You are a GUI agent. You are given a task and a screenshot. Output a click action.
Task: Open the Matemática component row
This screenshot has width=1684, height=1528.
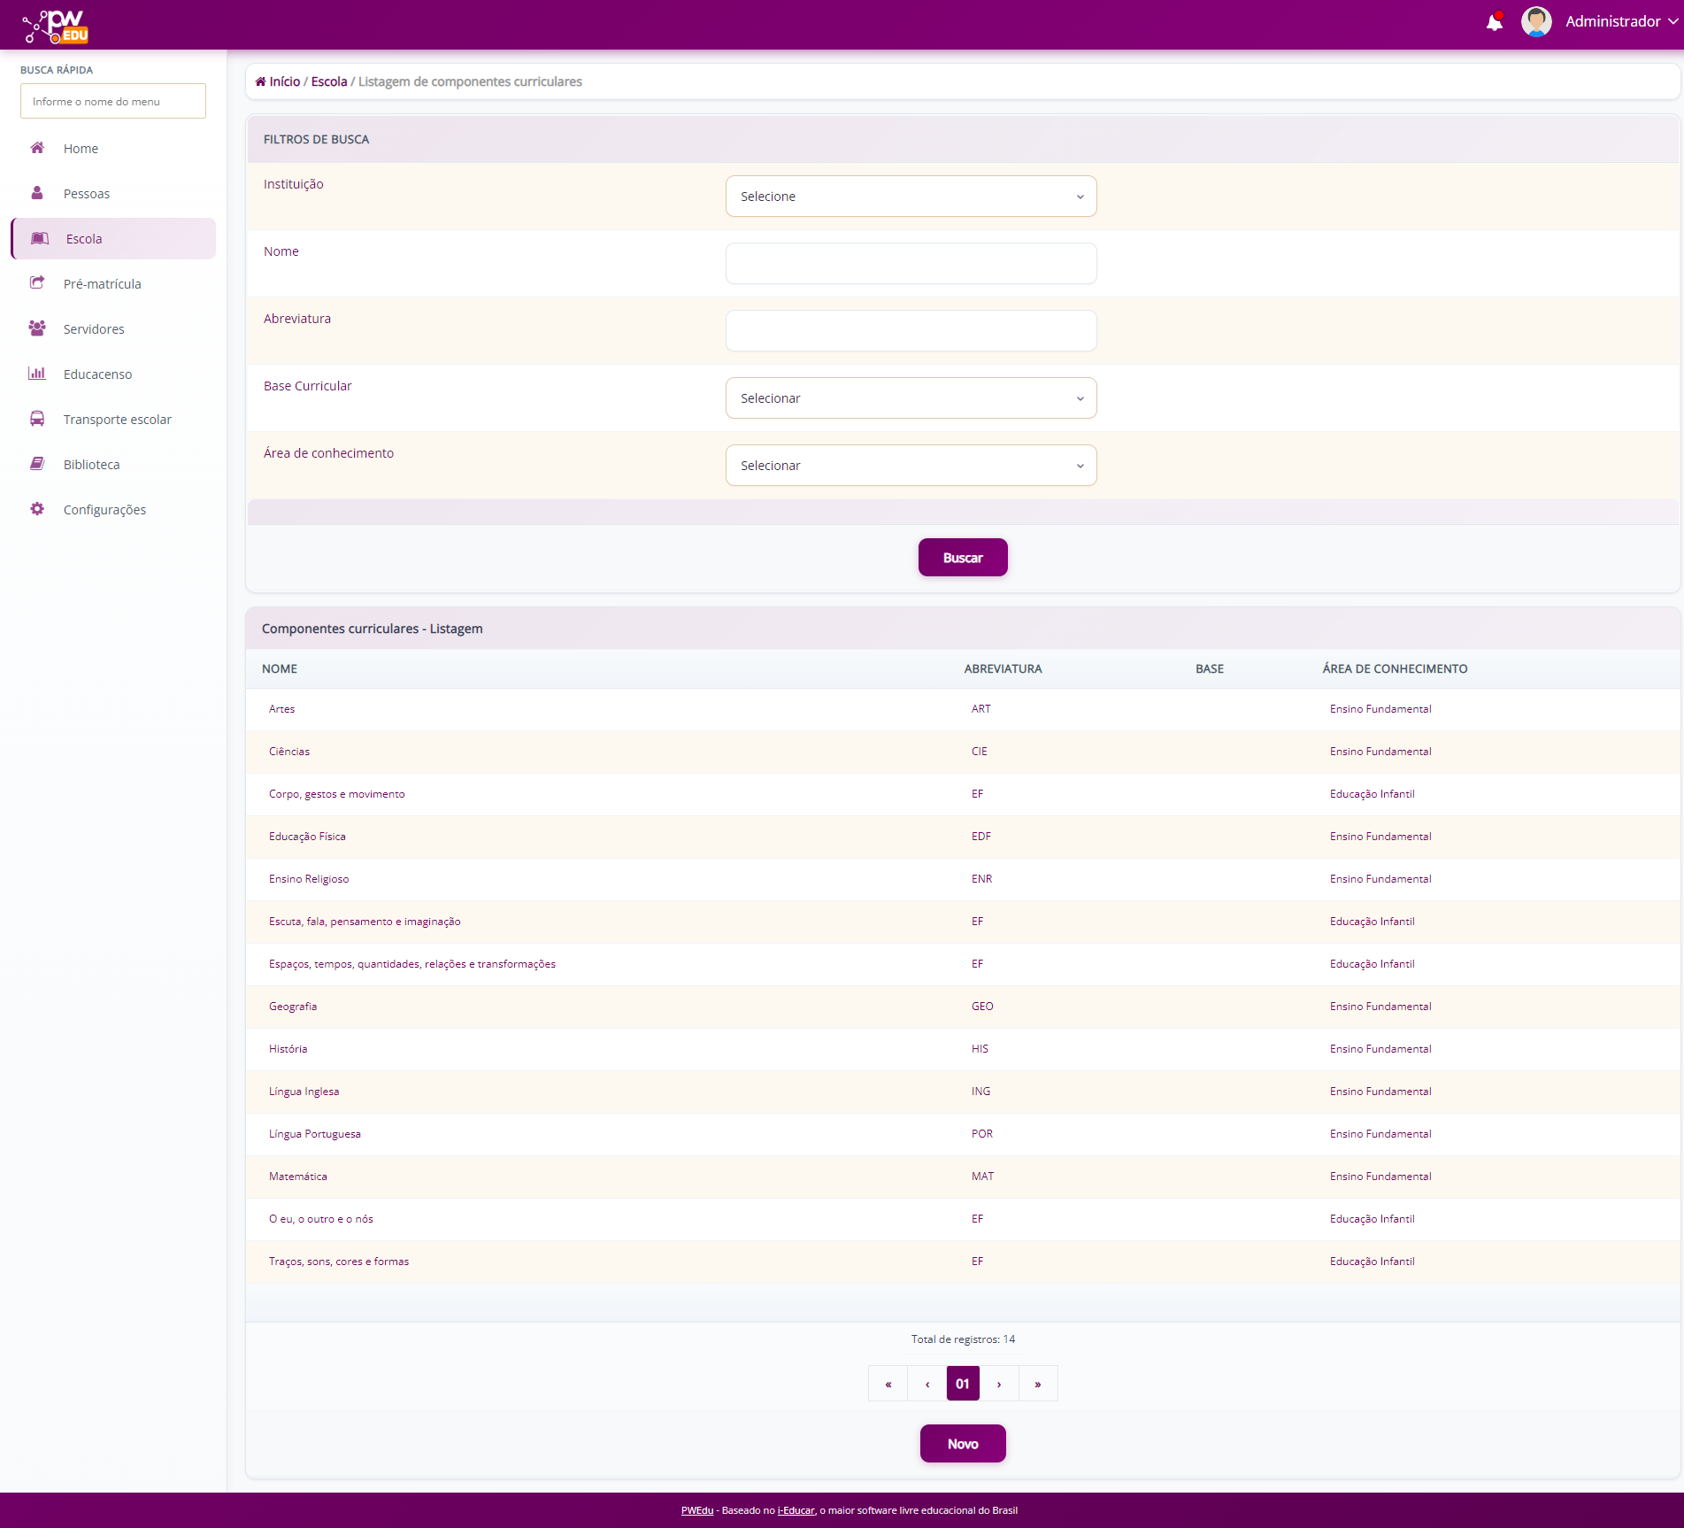click(x=298, y=1177)
